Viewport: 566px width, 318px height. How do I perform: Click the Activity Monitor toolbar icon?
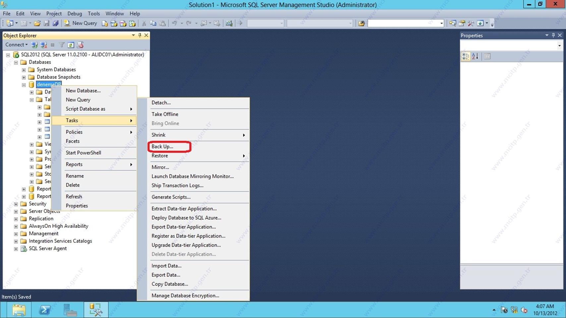229,23
